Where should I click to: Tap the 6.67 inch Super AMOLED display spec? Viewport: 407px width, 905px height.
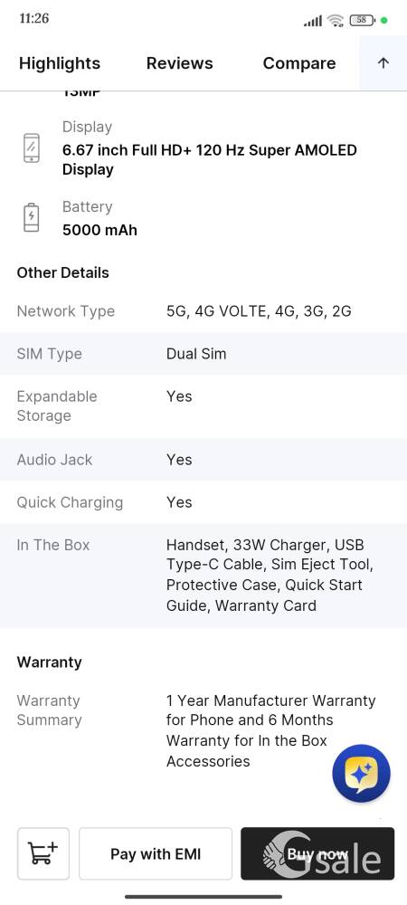209,160
